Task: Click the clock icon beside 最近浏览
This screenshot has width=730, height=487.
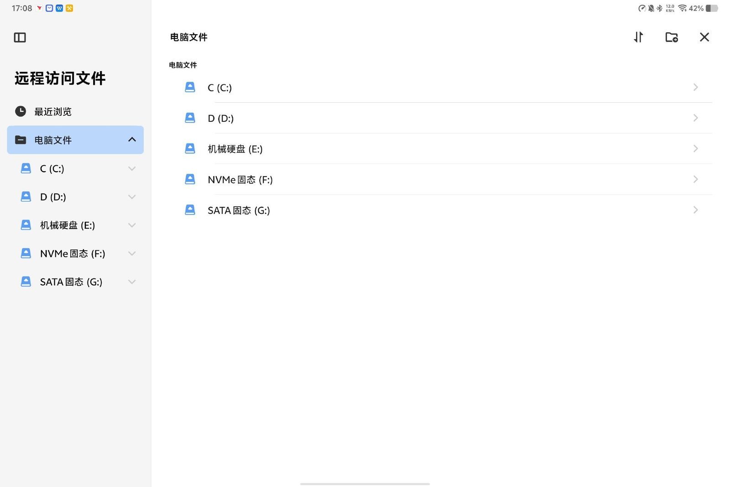Action: pos(21,111)
